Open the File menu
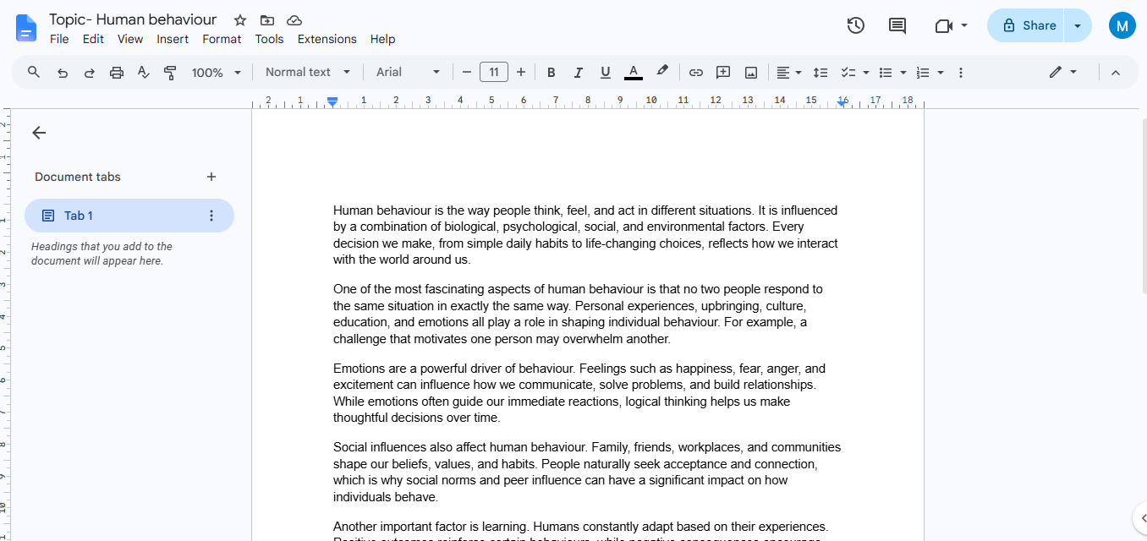The image size is (1147, 541). coord(59,39)
